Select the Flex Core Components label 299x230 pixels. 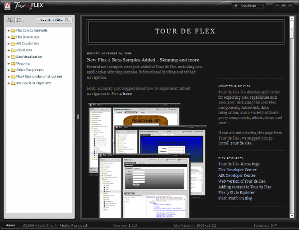tap(32, 30)
